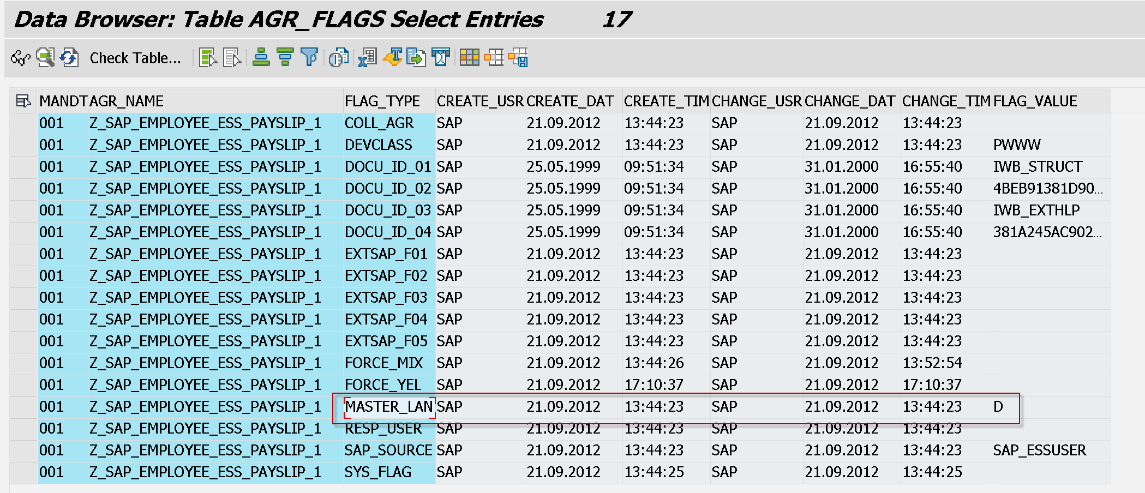This screenshot has width=1145, height=493.
Task: Sort the table descending
Action: tap(285, 58)
